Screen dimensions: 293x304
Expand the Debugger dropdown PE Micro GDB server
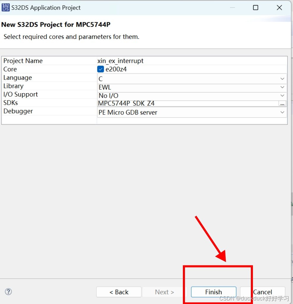pos(192,112)
